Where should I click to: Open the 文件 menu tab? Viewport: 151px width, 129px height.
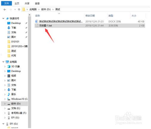7,3
